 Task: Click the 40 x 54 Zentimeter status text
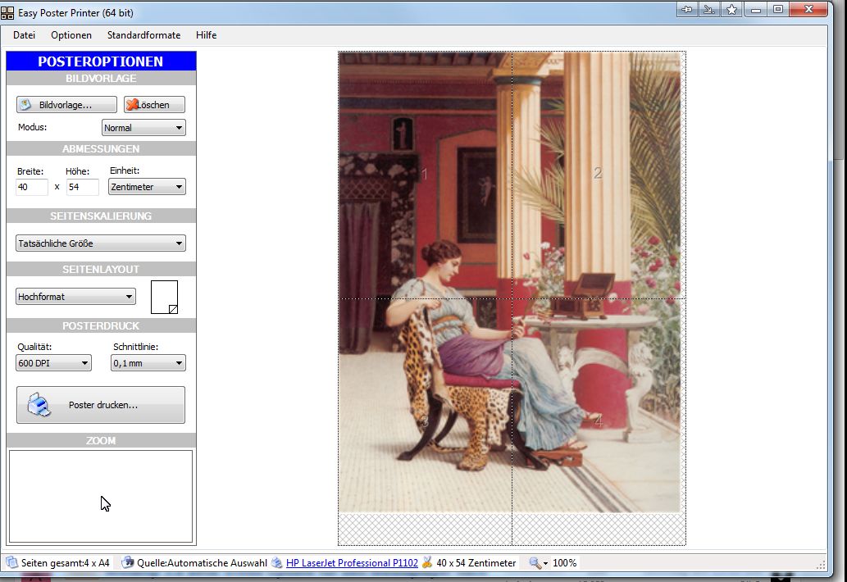(476, 562)
